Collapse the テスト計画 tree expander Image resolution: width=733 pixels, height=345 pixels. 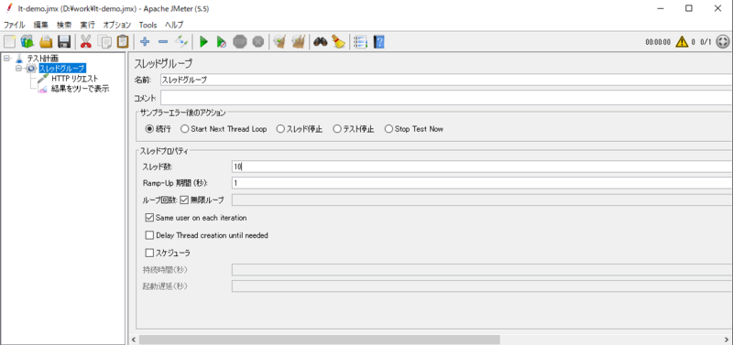pyautogui.click(x=6, y=59)
